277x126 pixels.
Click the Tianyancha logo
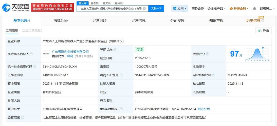tap(16, 7)
